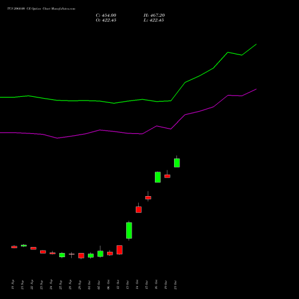
Task: Click the '01 Oct' date label
Action: [x=89, y=285]
